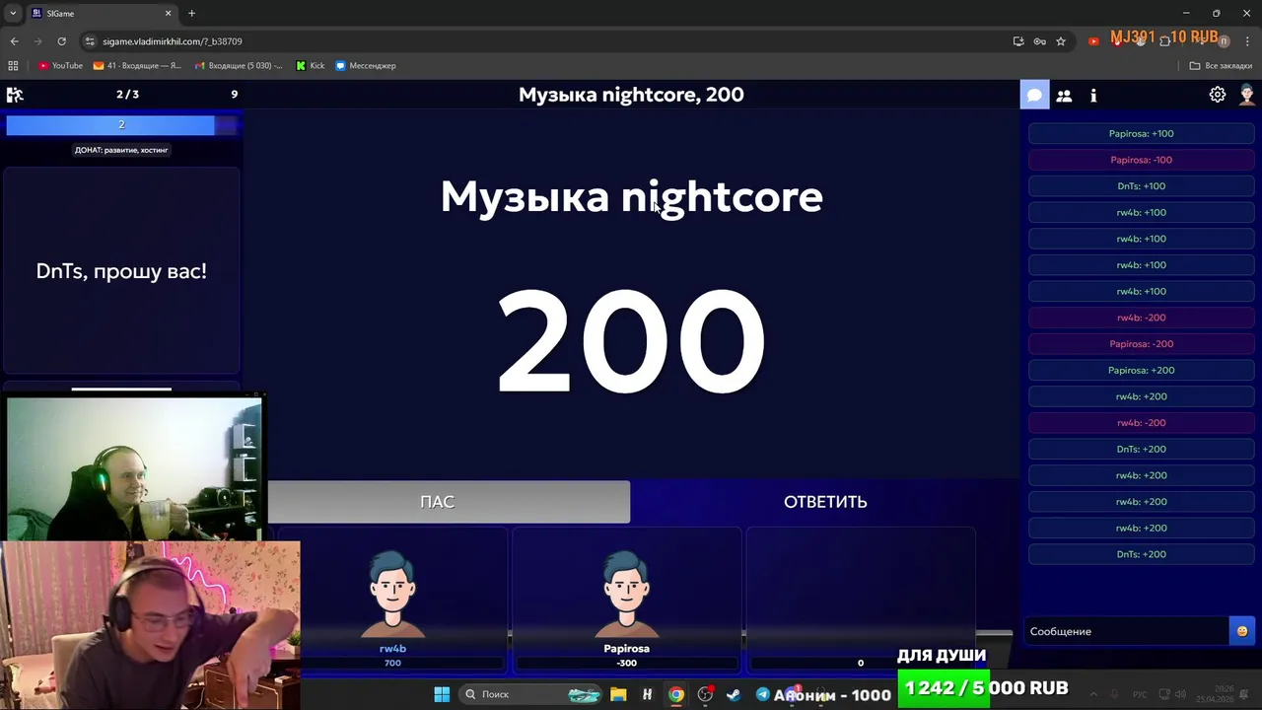Click the ДОНАТ: развитие, хостинг link
Viewport: 1262px width, 710px height.
(x=121, y=150)
